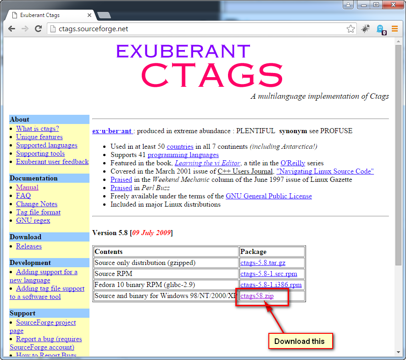Image resolution: width=406 pixels, height=360 pixels.
Task: Click the scrollbar up arrow
Action: [398, 41]
